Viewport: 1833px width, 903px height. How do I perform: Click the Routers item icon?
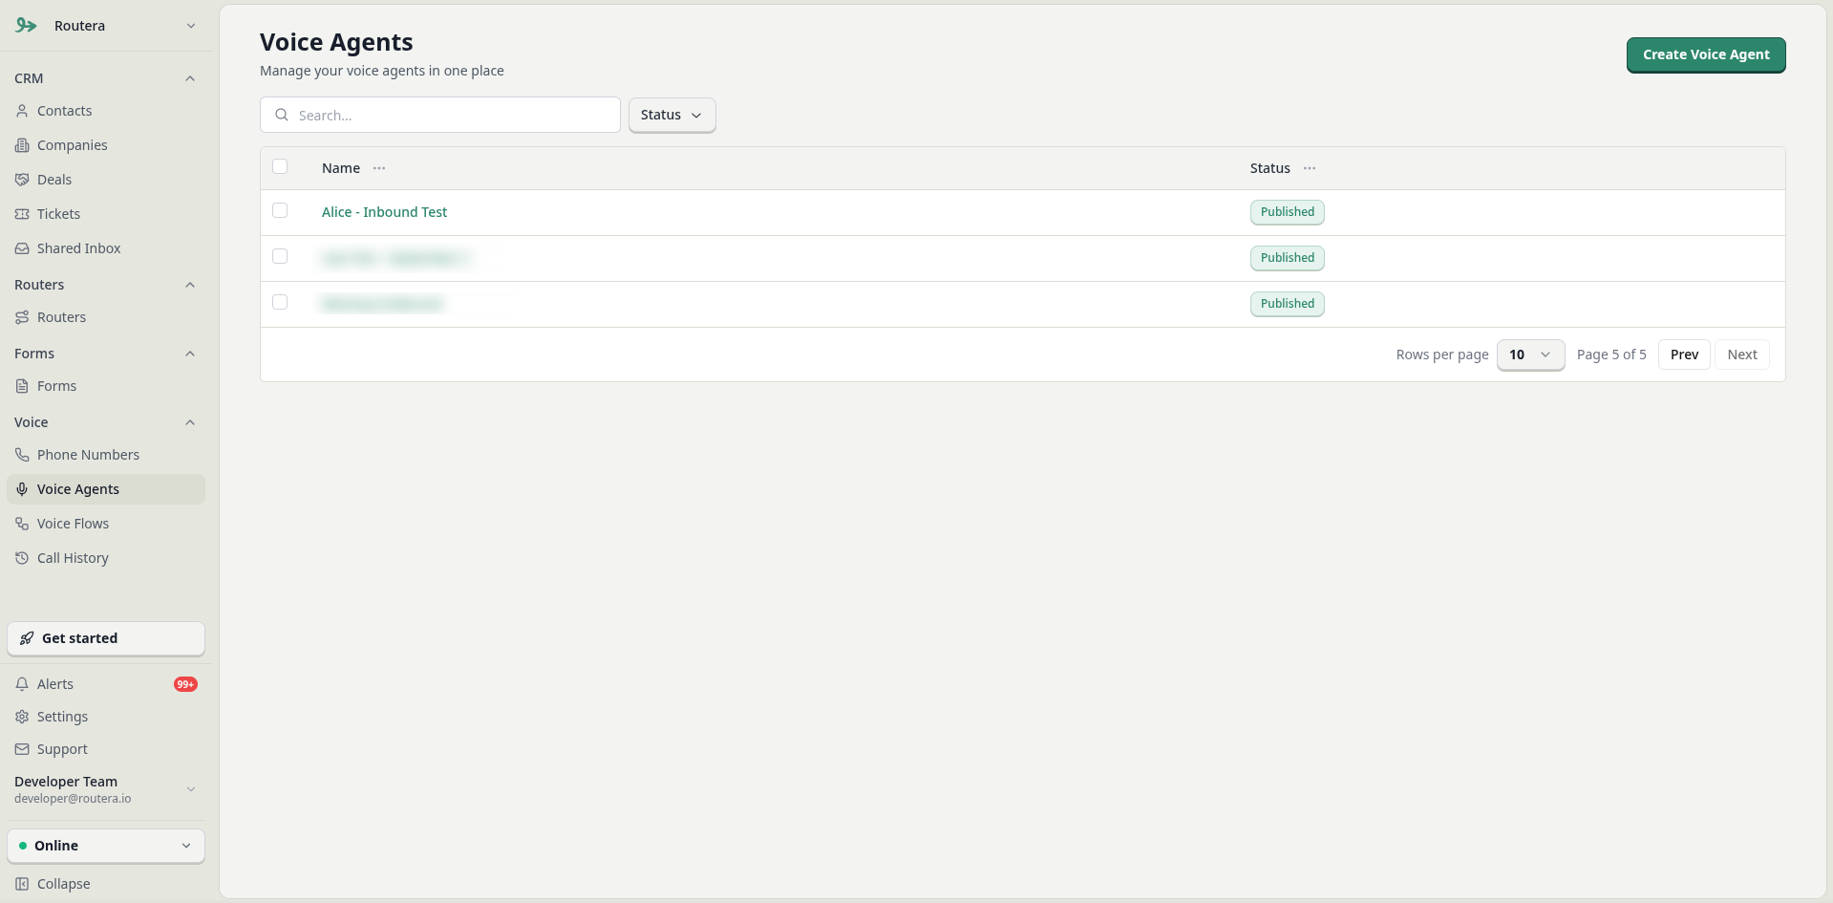[x=22, y=317]
